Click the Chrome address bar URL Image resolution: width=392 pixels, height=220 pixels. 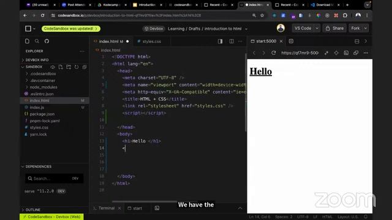tap(129, 15)
